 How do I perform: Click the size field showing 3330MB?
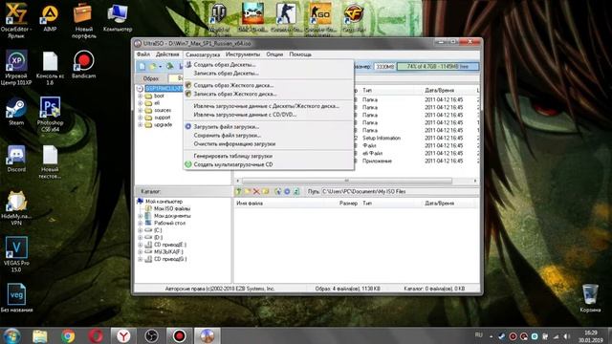(x=384, y=67)
